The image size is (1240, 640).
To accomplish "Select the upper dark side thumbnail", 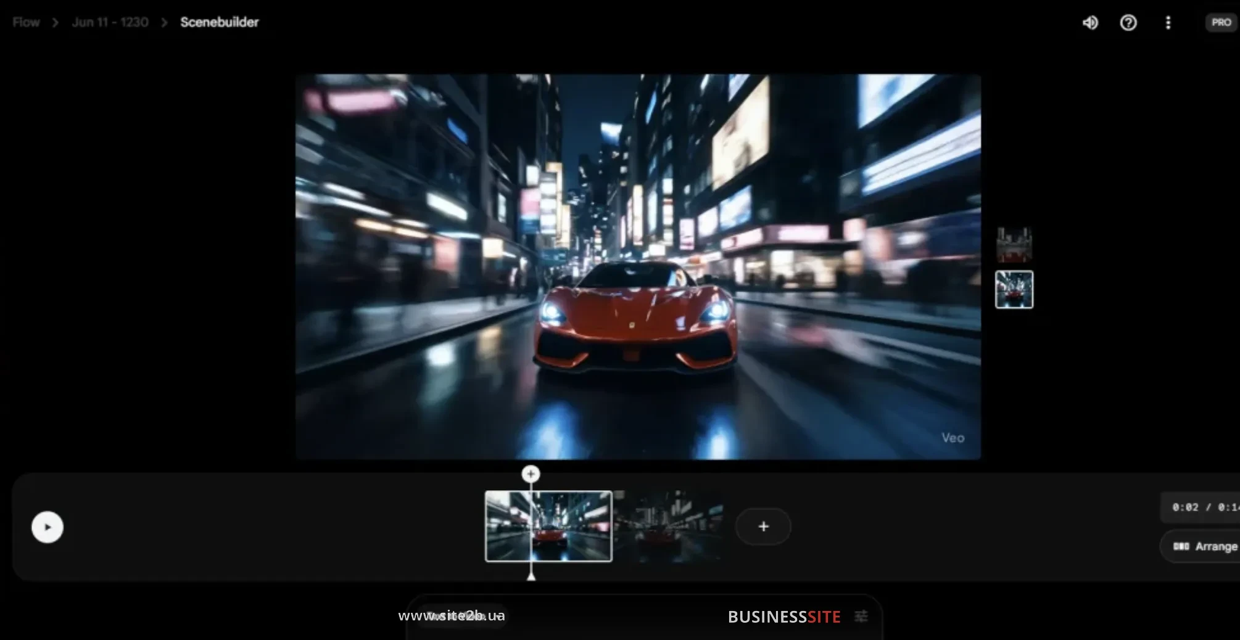I will [1014, 245].
